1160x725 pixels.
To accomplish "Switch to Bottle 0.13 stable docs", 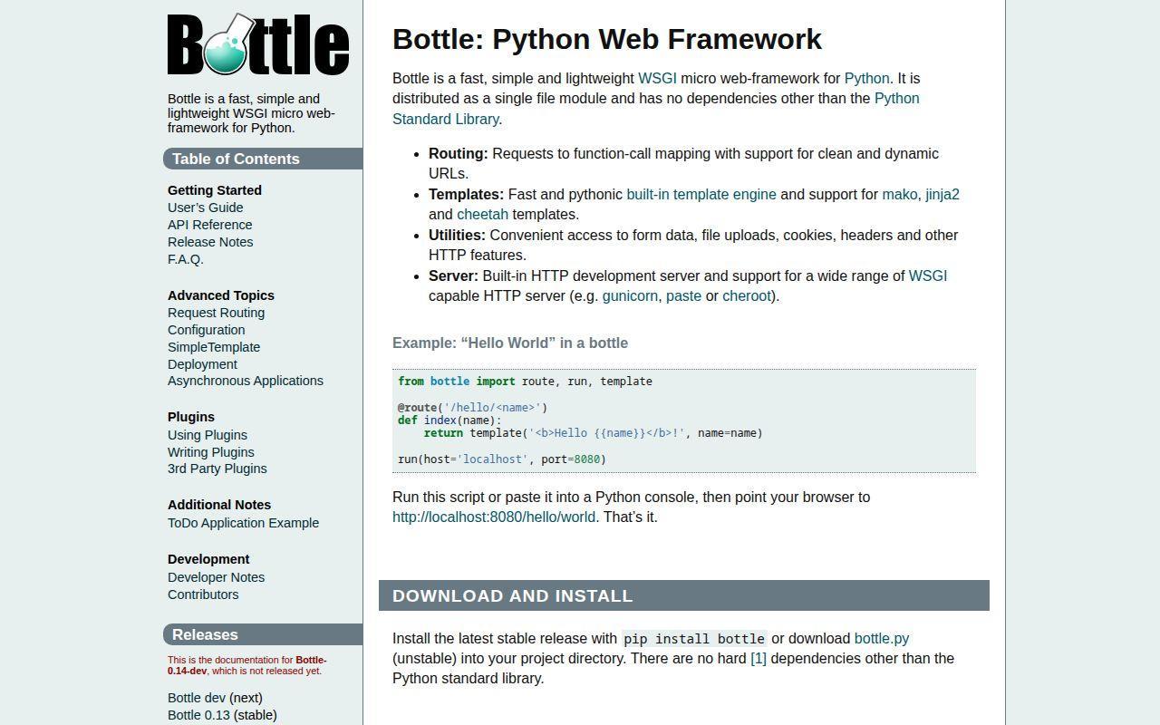I will pos(199,715).
